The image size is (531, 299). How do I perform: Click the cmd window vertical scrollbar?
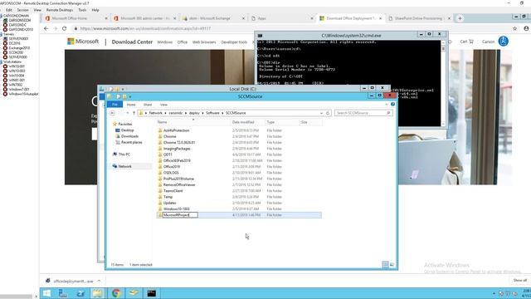tap(443, 83)
